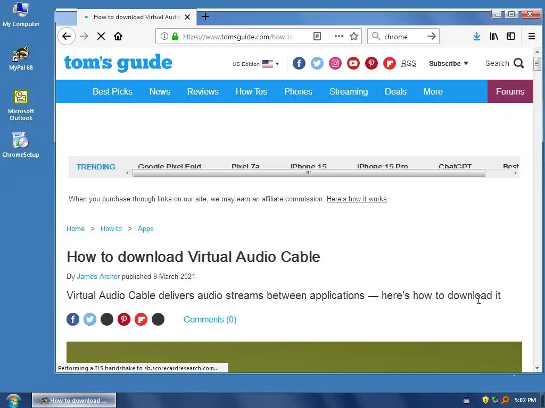Select the ChromeSetup desktop icon

click(21, 145)
